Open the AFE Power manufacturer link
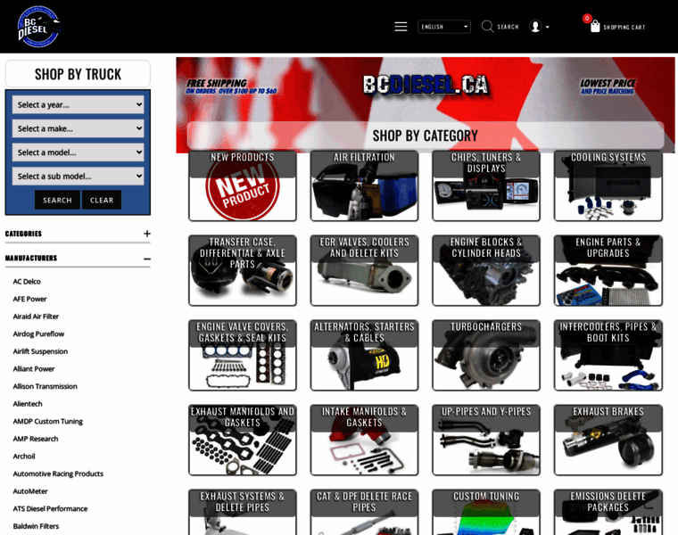The width and height of the screenshot is (678, 535). point(29,299)
